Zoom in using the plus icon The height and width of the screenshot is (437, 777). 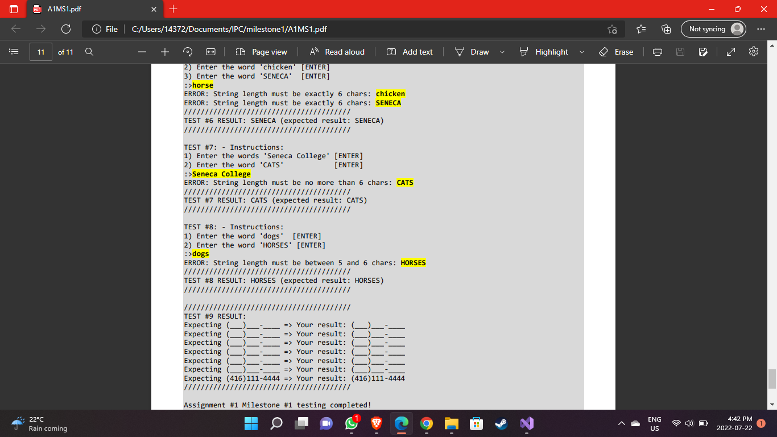tap(164, 52)
